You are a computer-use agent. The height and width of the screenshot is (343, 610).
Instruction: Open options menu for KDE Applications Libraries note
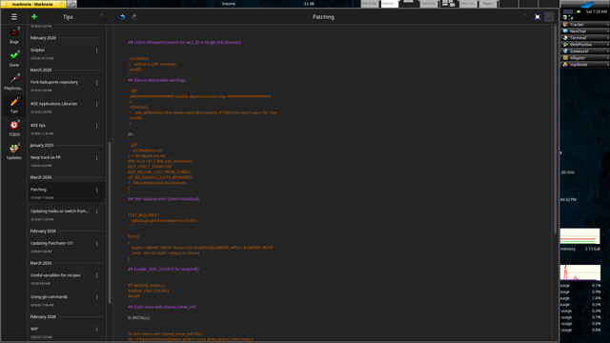[x=97, y=104]
